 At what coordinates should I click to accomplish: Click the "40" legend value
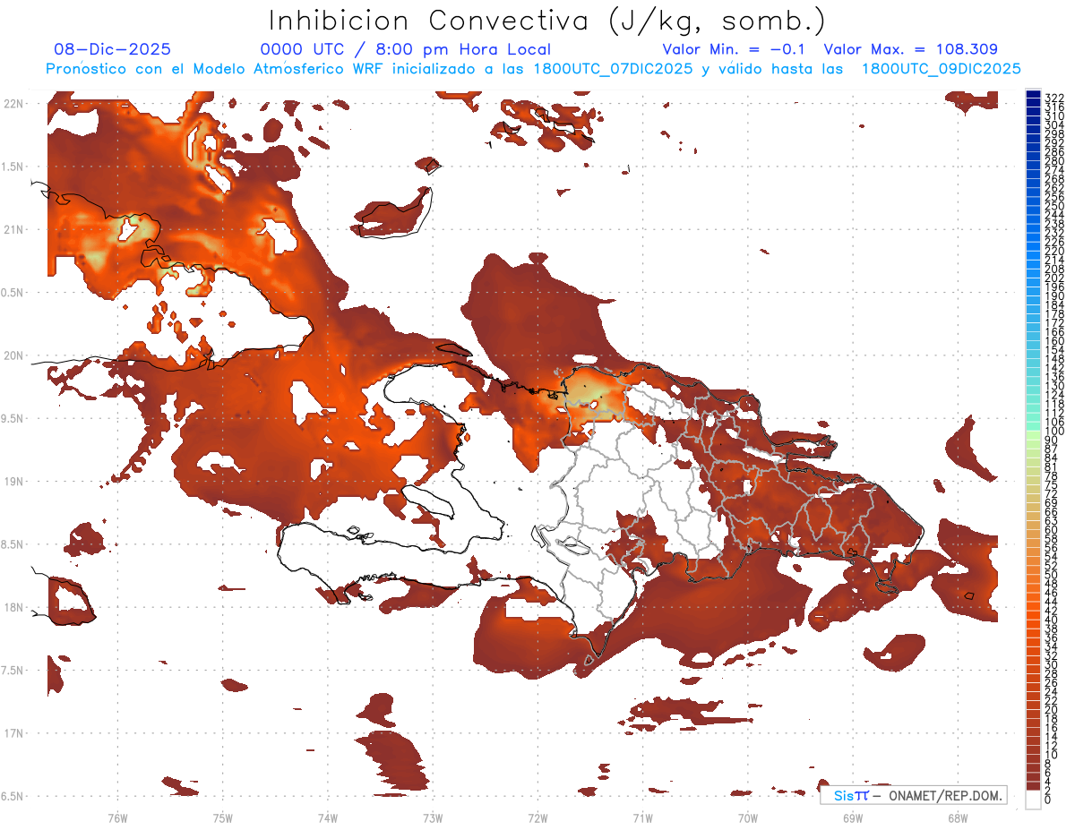(1052, 620)
